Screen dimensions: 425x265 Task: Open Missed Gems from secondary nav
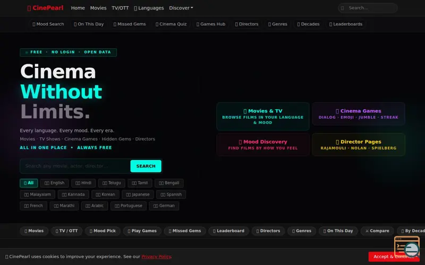pos(130,24)
